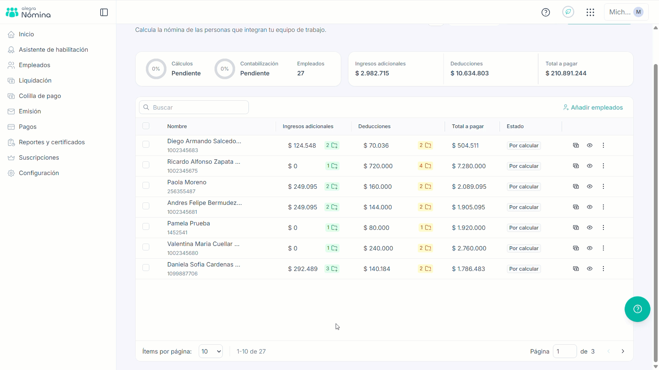Open more options for Ricardo Alfonso Zapata
Image resolution: width=659 pixels, height=370 pixels.
pyautogui.click(x=603, y=166)
